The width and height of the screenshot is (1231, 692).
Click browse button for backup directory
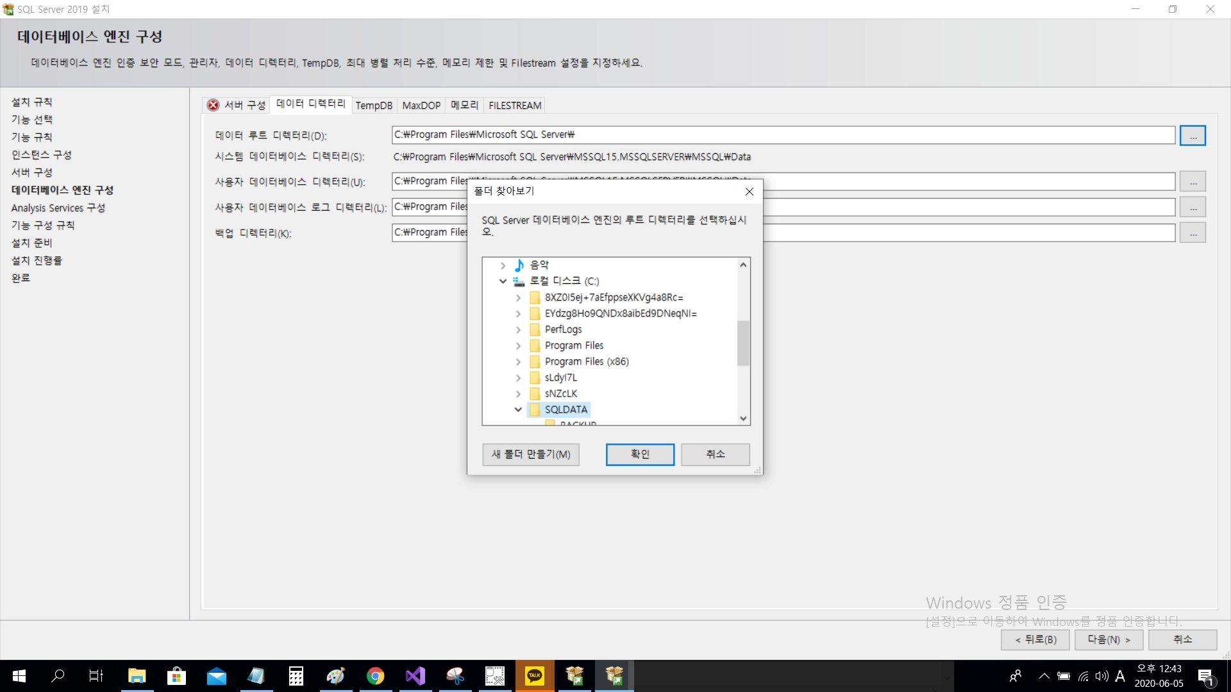coord(1193,233)
